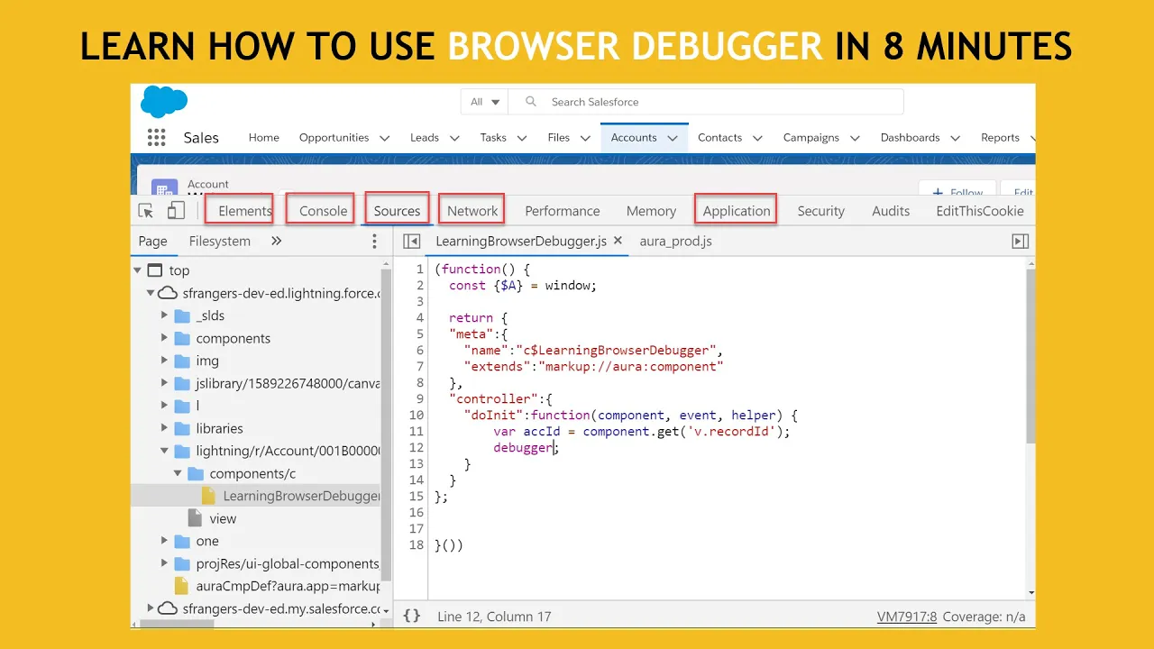Click line number 12 in gutter
This screenshot has height=649, width=1154.
click(416, 448)
